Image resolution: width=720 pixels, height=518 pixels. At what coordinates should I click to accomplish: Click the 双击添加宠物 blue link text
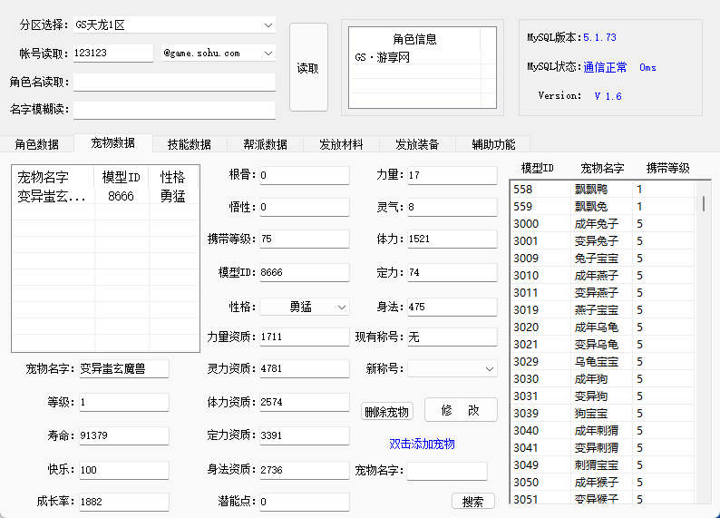click(422, 444)
